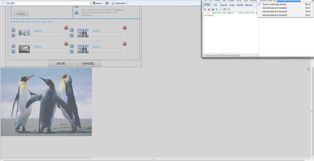This screenshot has height=161, width=314.
Task: Click the Caption field beside the panda
Action: point(48,50)
